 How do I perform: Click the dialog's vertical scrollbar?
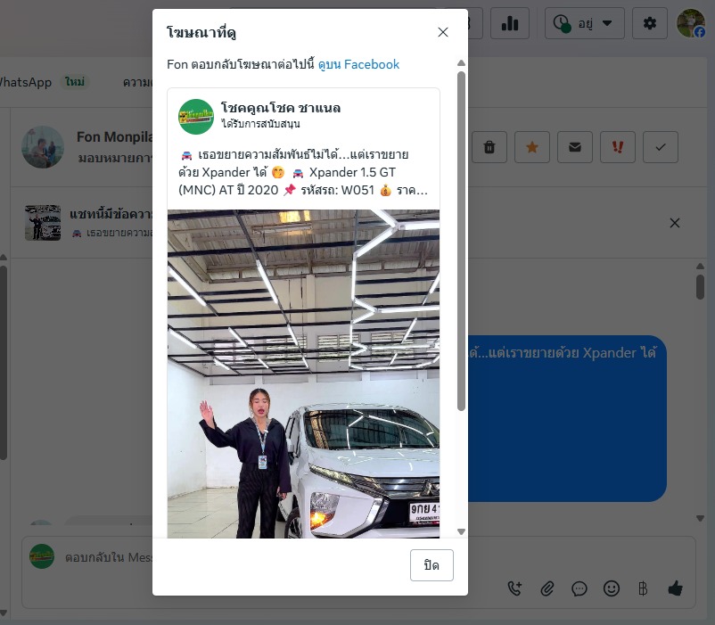tap(461, 241)
